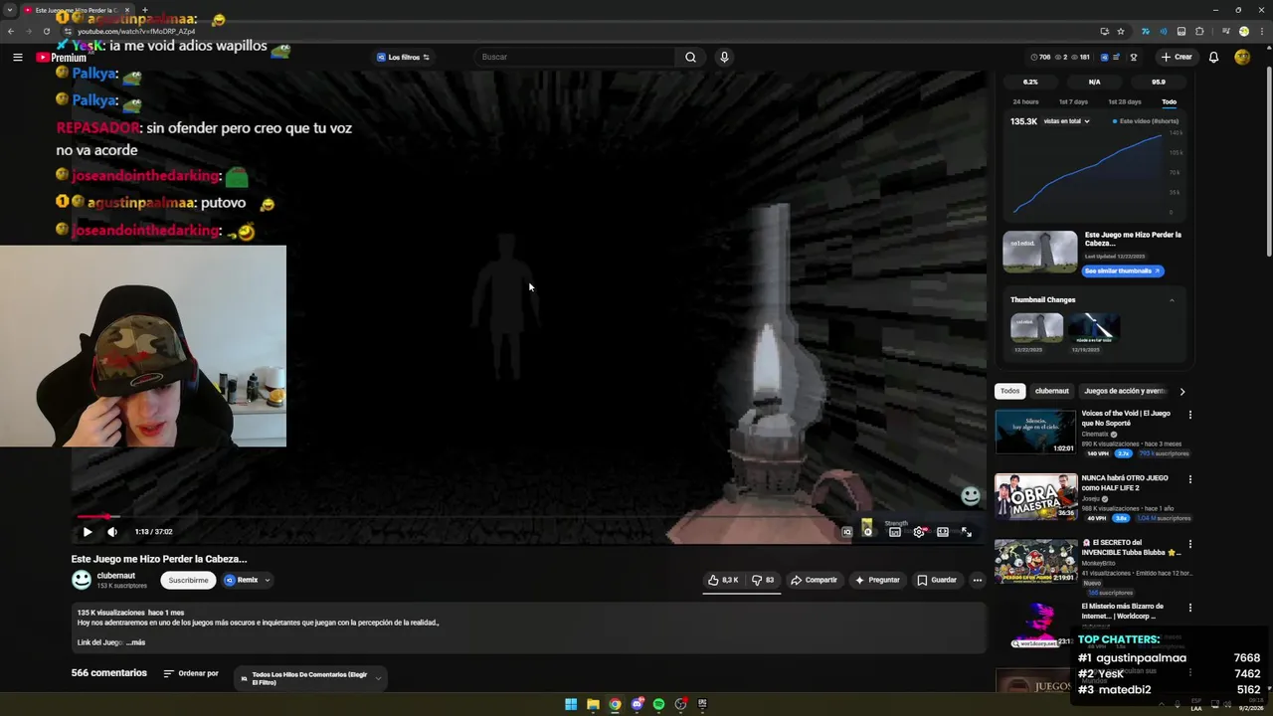Click See similar thumbnails button
Viewport: 1273px width, 716px height.
pos(1122,270)
